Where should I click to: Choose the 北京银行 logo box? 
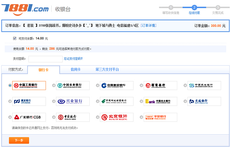117,117
